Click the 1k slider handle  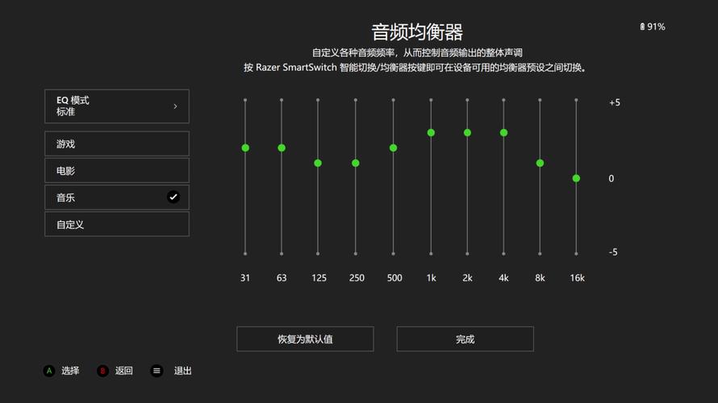[x=431, y=133]
